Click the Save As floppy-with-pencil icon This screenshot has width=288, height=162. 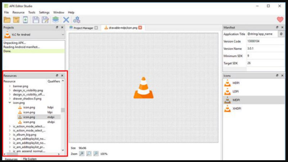coord(45,20)
